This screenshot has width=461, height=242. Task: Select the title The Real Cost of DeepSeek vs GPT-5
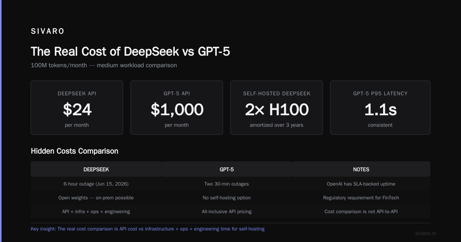[x=130, y=51]
